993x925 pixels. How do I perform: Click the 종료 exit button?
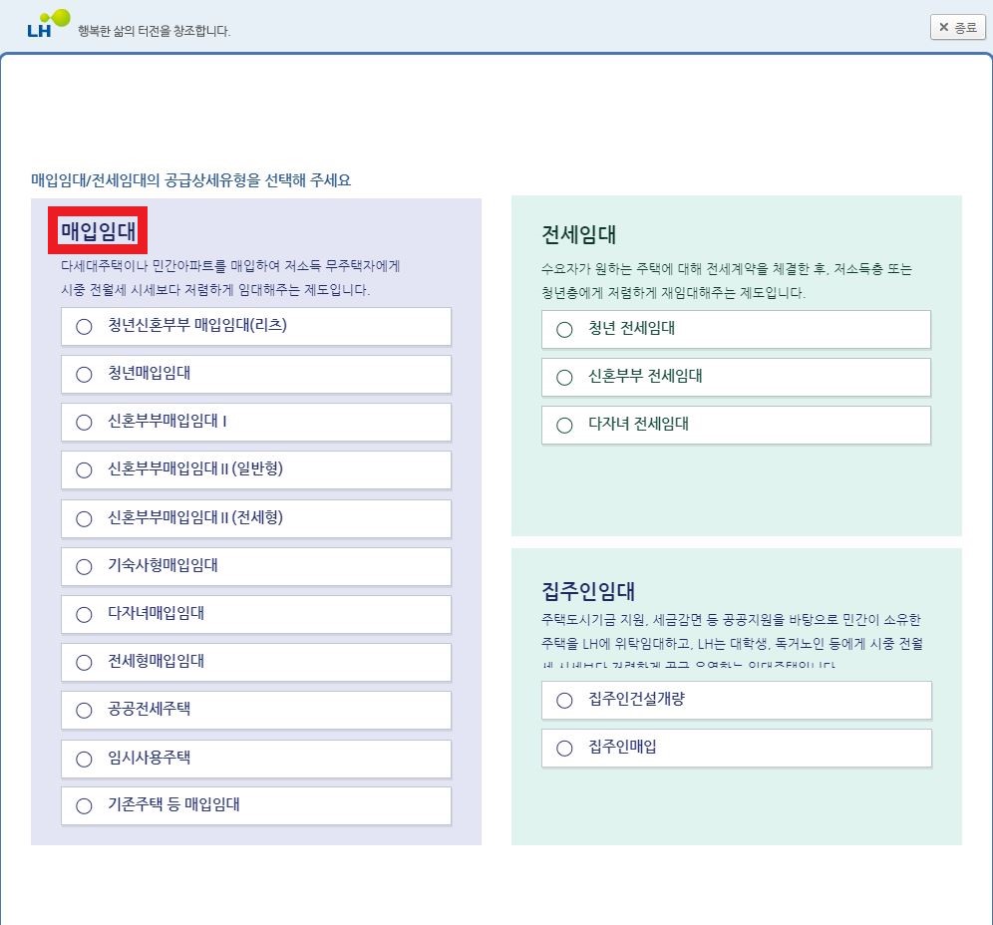coord(956,27)
